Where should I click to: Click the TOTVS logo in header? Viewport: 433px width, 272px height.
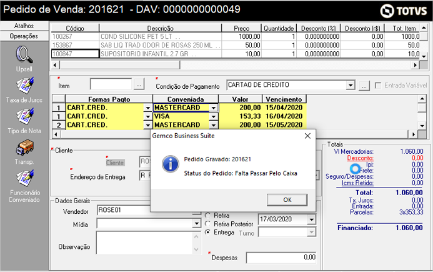404,11
